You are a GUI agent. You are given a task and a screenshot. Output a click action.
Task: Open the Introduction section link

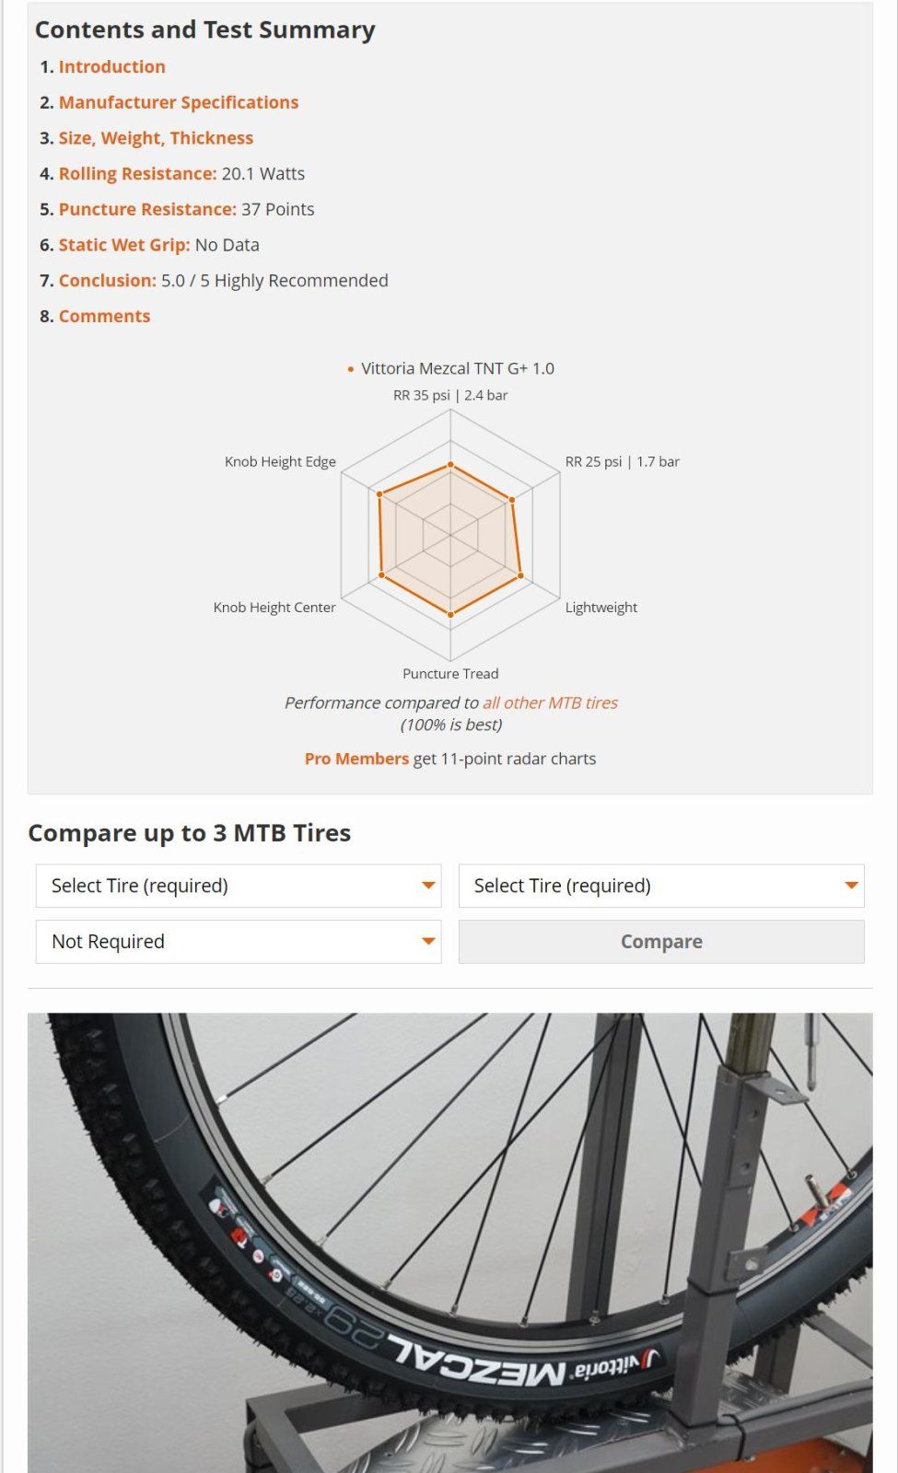pyautogui.click(x=111, y=67)
